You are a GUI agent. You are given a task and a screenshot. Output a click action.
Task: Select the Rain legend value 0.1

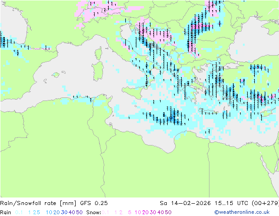(19, 212)
